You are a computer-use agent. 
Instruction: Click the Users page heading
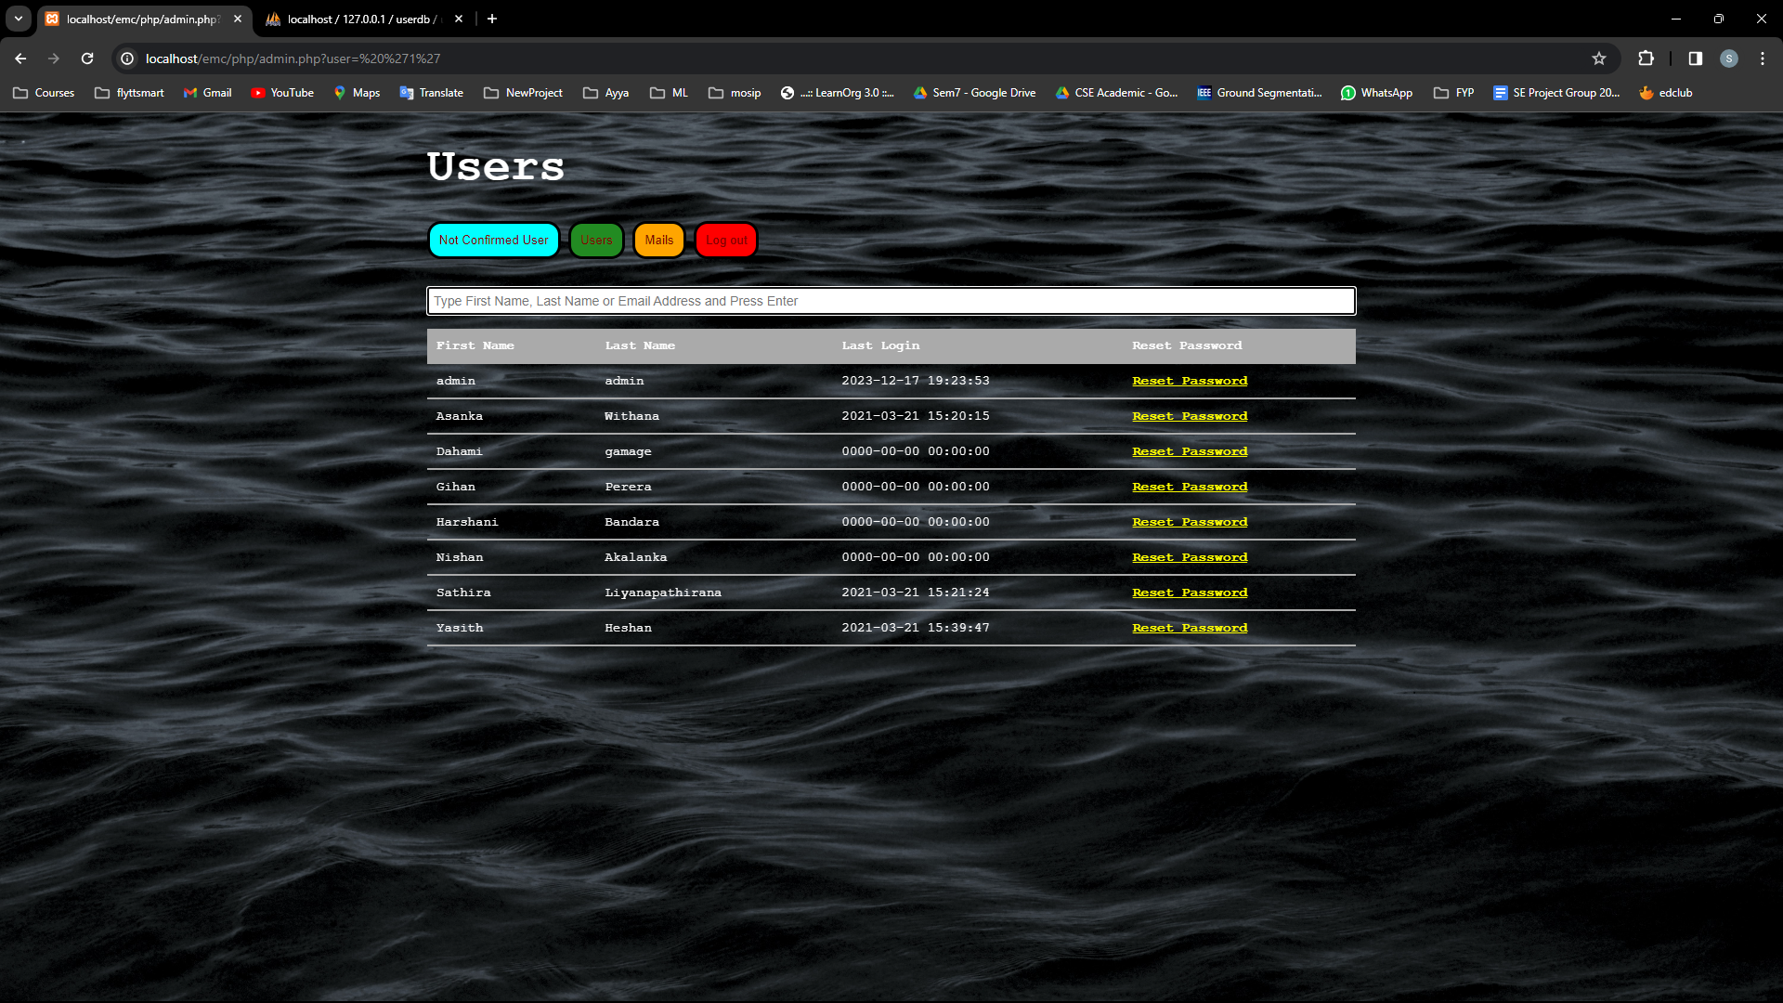(496, 167)
